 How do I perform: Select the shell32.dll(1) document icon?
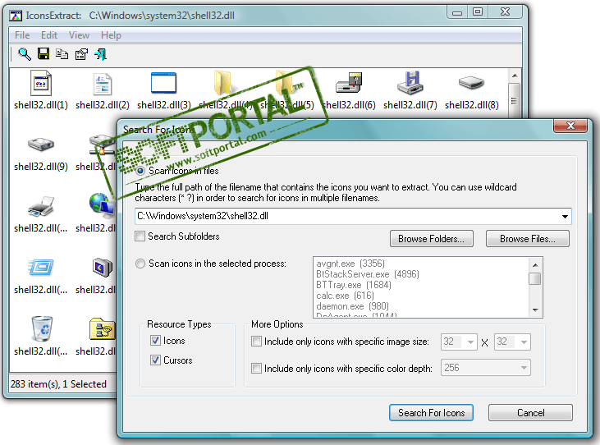point(41,83)
